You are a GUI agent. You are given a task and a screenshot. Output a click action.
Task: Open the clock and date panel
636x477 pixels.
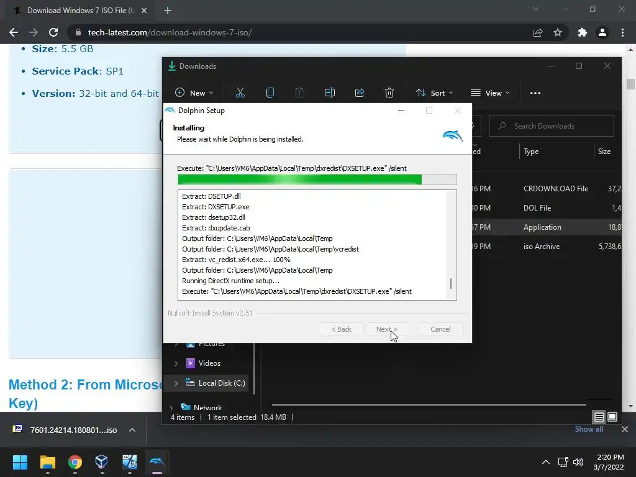(609, 462)
